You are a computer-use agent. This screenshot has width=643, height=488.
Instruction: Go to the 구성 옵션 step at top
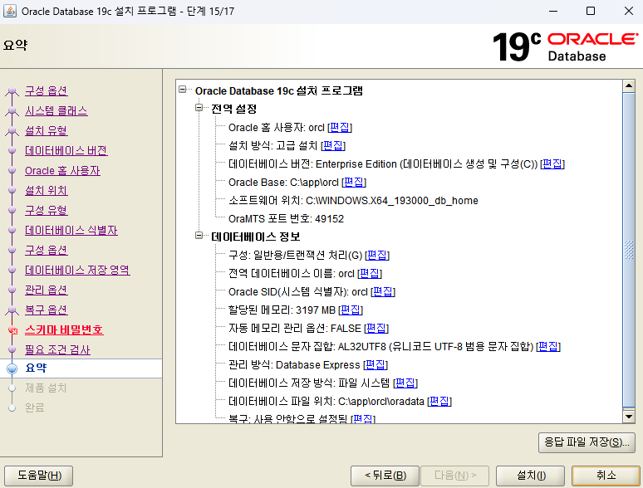[47, 90]
